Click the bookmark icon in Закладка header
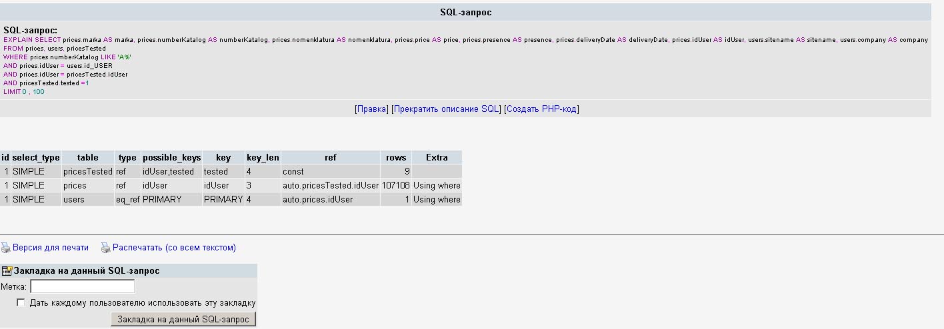This screenshot has width=944, height=329. click(x=7, y=271)
